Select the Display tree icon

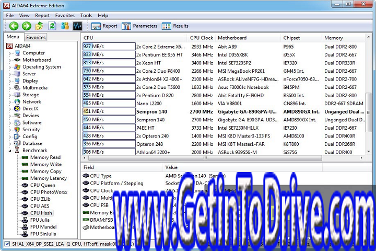coord(17,81)
